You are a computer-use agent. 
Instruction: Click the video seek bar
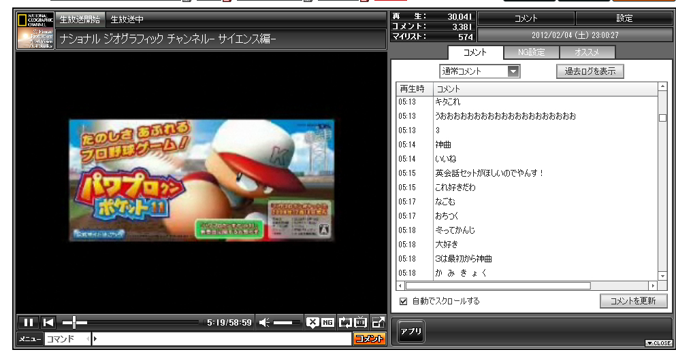(x=136, y=323)
